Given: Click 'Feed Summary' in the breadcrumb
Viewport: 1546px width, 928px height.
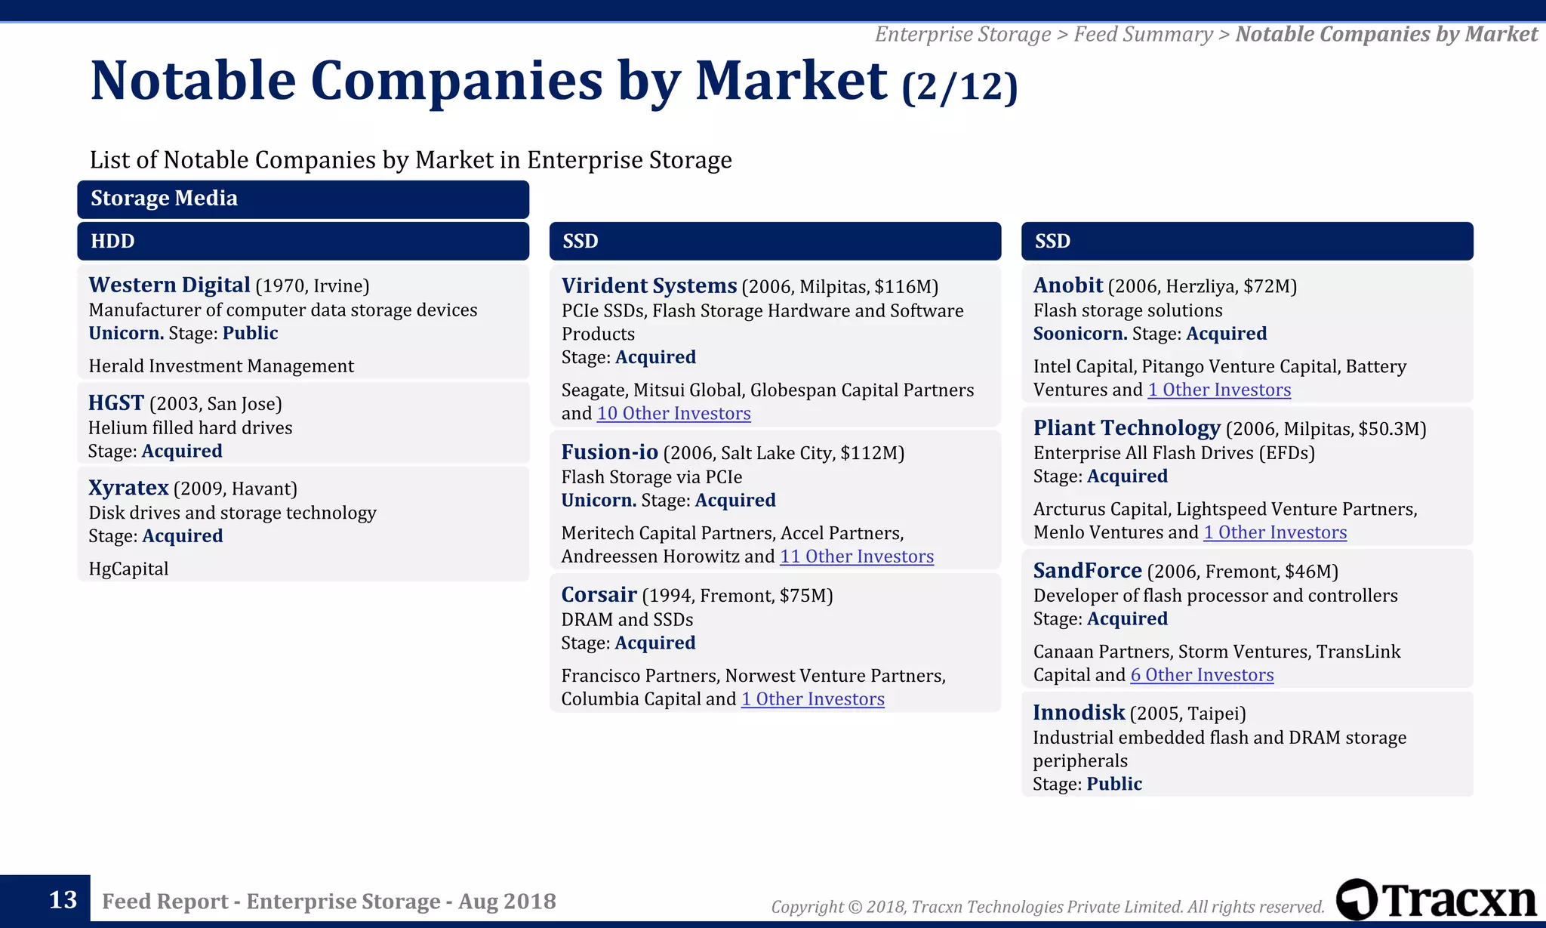Looking at the screenshot, I should 1143,35.
